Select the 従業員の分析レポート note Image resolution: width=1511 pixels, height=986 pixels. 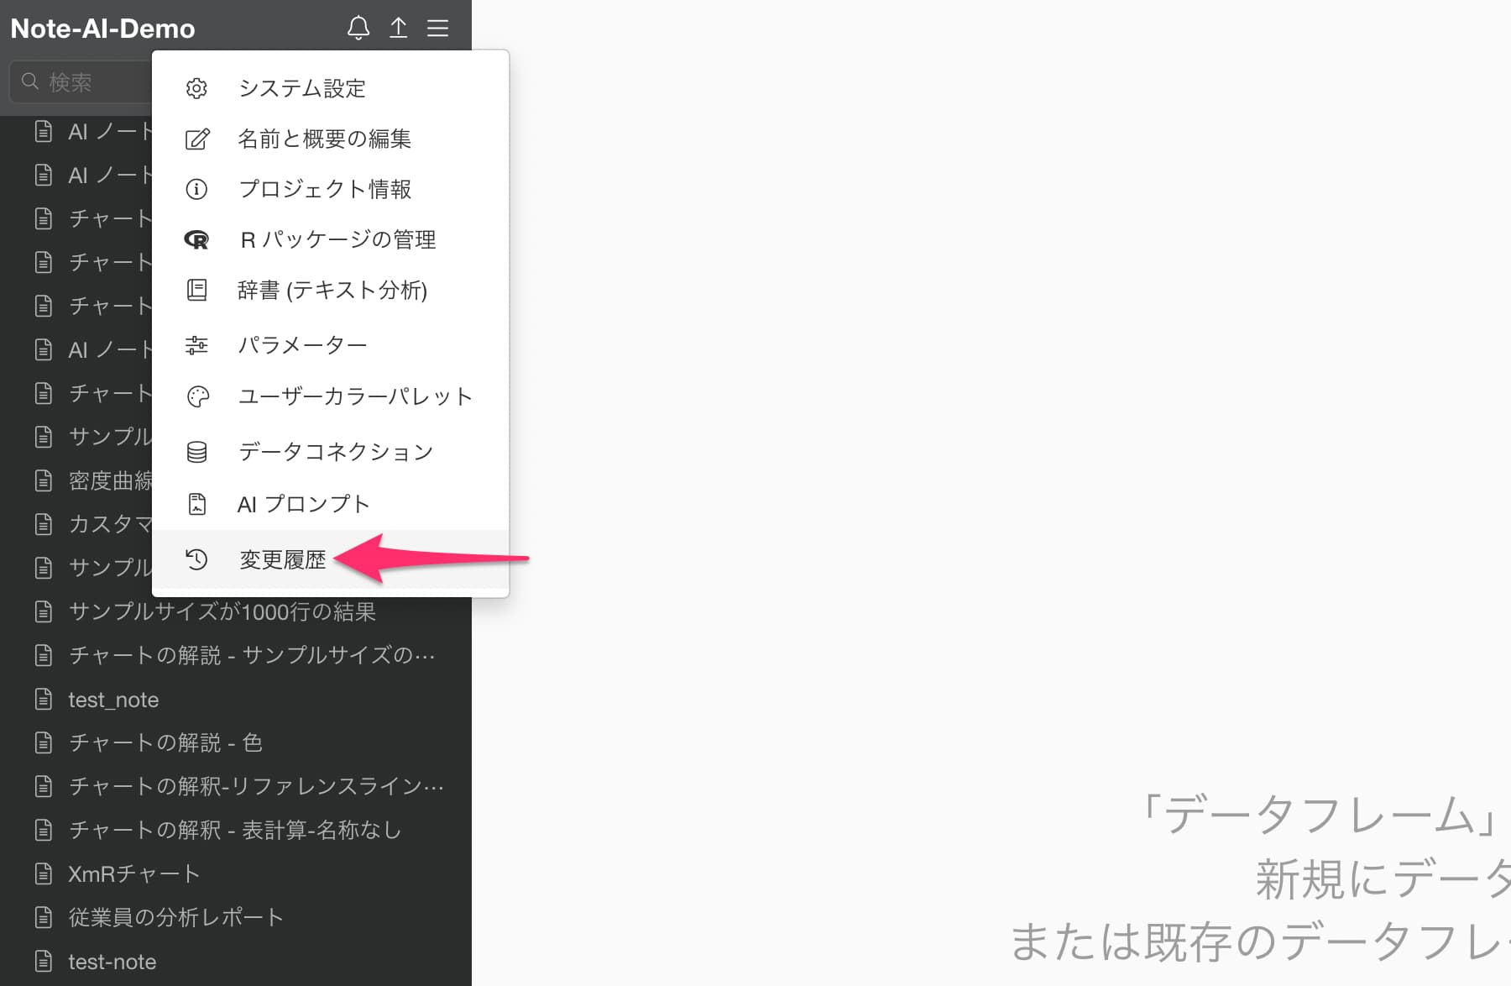175,917
